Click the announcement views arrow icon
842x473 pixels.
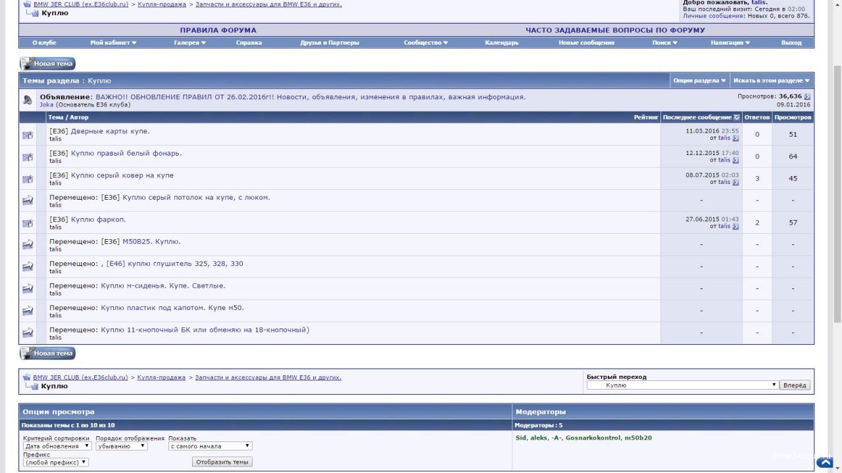[807, 97]
